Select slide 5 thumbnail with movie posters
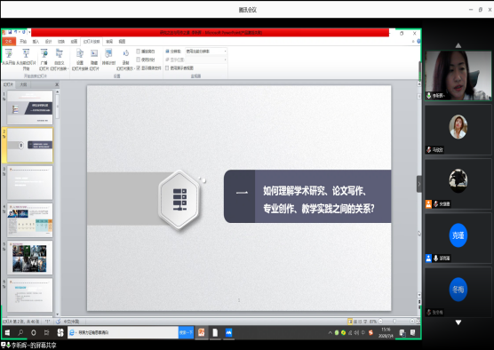 click(30, 258)
